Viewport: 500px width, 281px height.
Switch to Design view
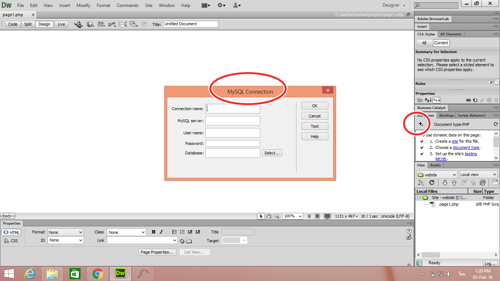tap(44, 24)
